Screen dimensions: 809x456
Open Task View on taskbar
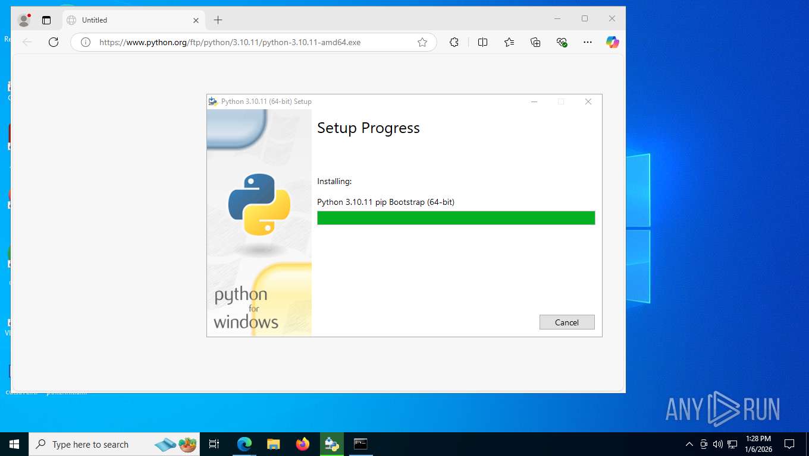click(x=214, y=444)
